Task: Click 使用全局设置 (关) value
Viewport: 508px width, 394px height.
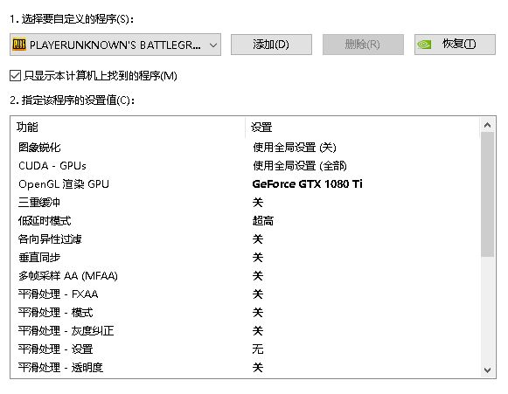Action: [295, 148]
